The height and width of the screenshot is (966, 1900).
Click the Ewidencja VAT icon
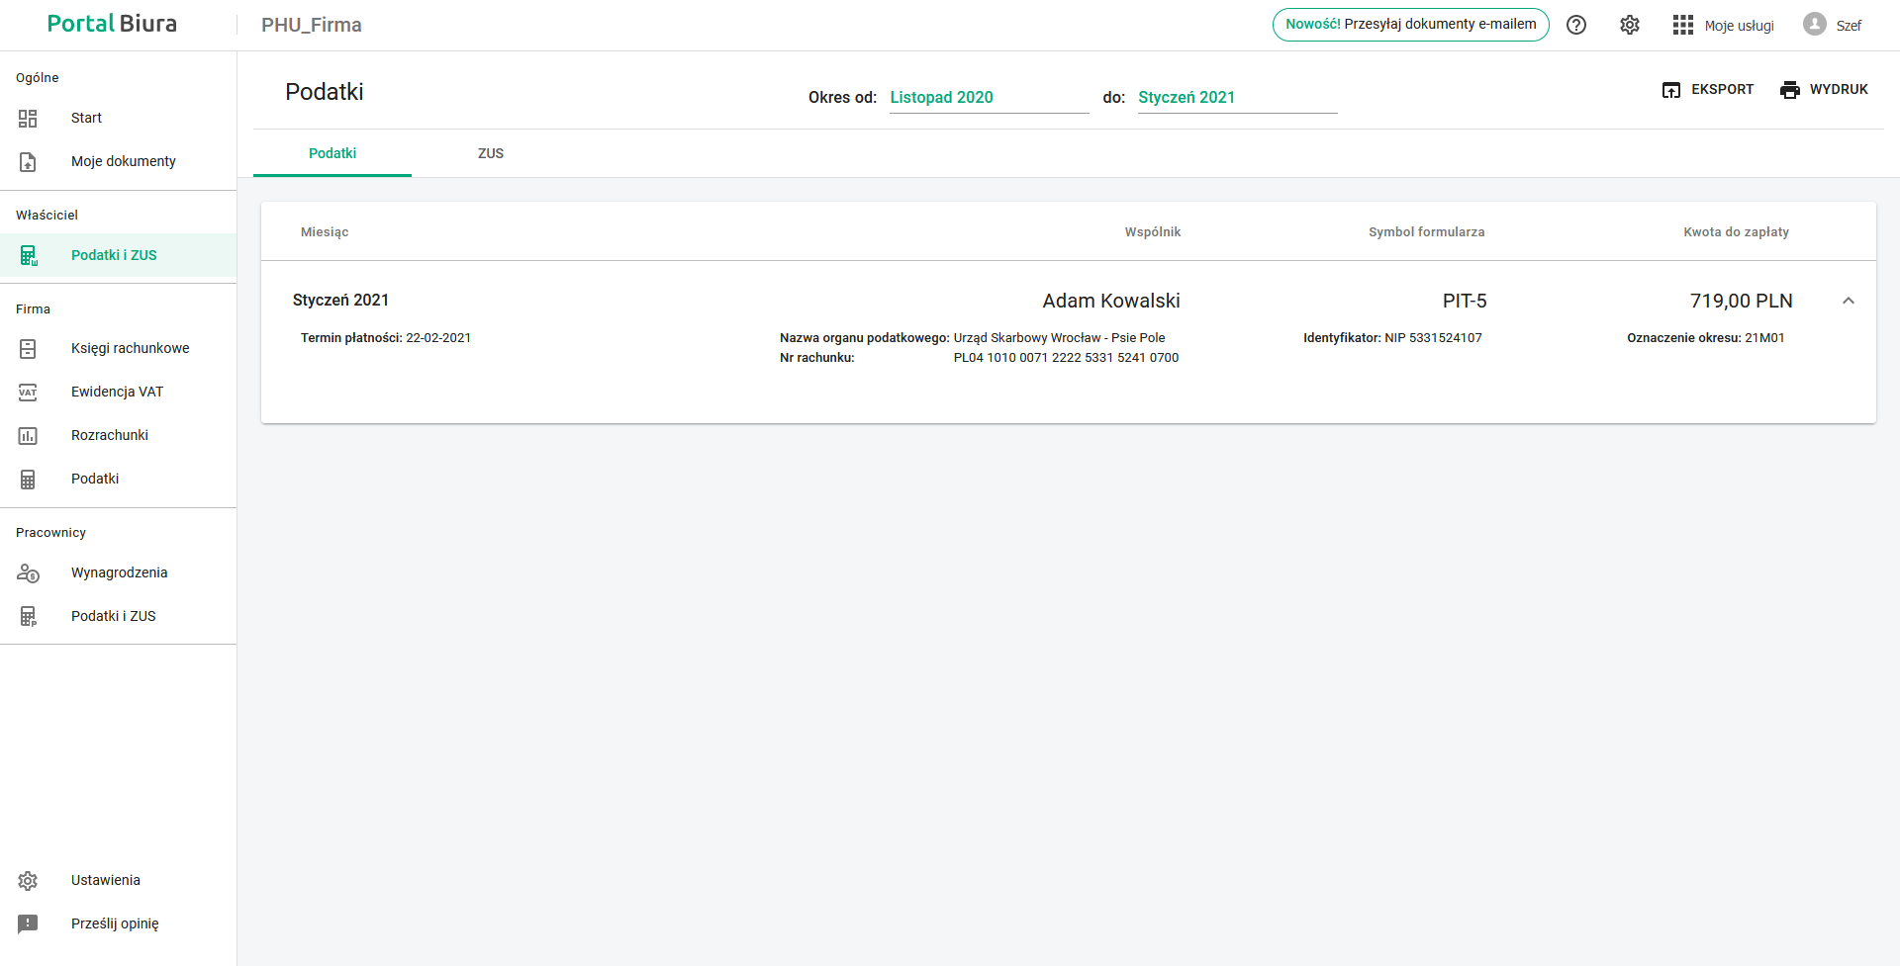[x=28, y=393]
